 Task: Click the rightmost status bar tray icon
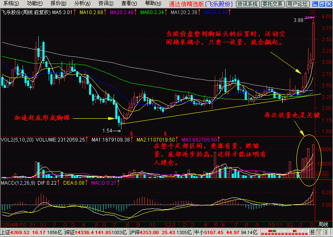327,232
